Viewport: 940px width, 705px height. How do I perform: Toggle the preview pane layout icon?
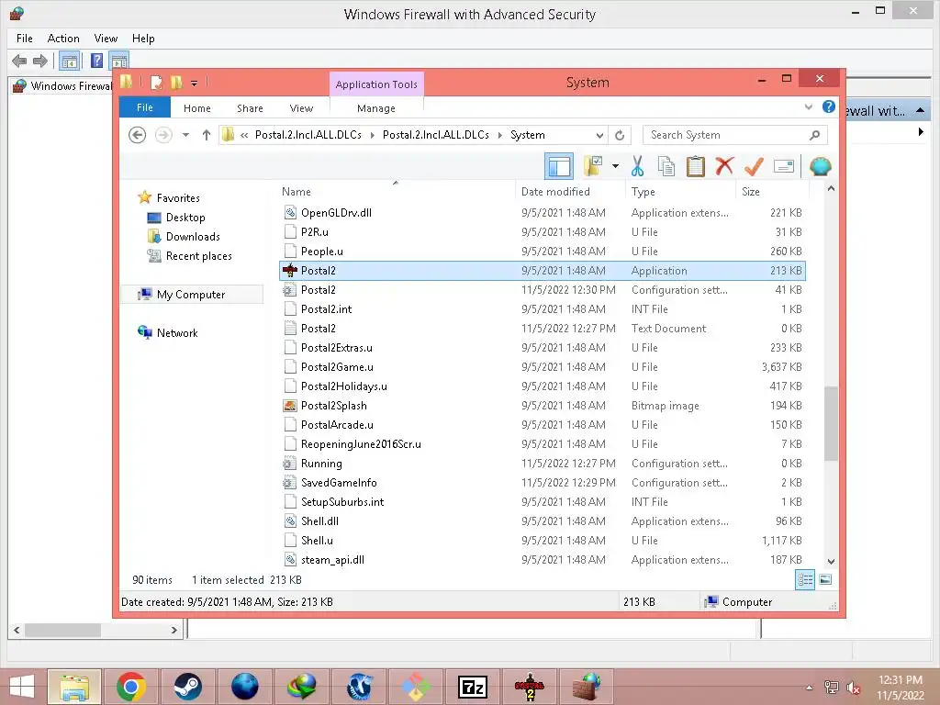click(x=559, y=166)
